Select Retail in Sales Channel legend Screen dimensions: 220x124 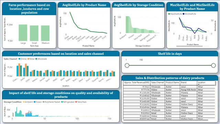31,59
